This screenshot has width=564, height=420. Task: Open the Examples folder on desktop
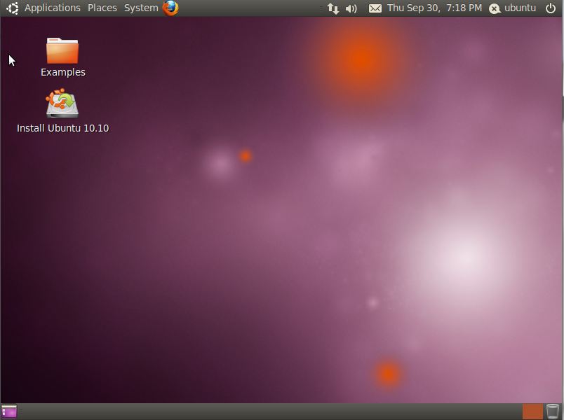(62, 51)
